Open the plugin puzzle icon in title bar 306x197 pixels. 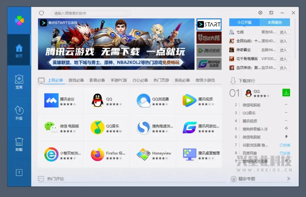(x=260, y=13)
